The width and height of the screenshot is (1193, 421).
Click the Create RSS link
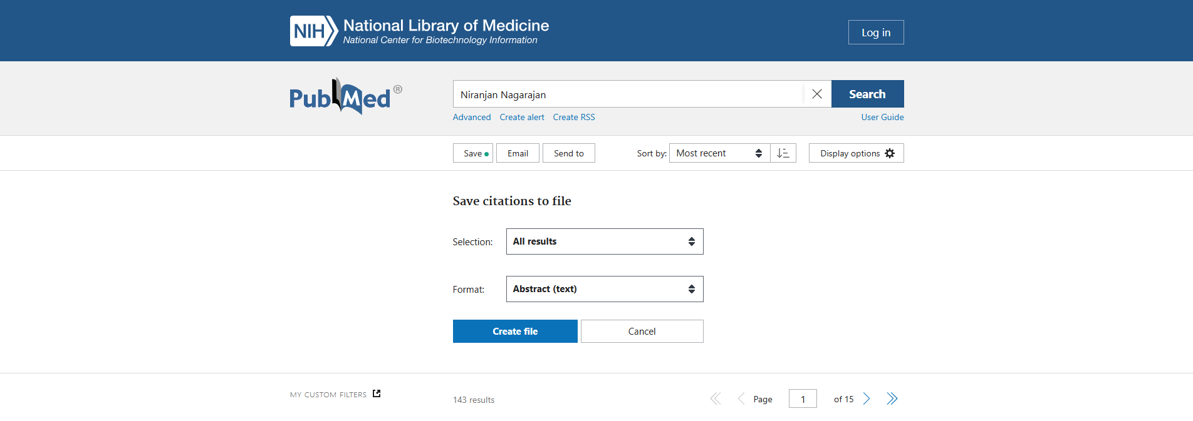tap(574, 117)
